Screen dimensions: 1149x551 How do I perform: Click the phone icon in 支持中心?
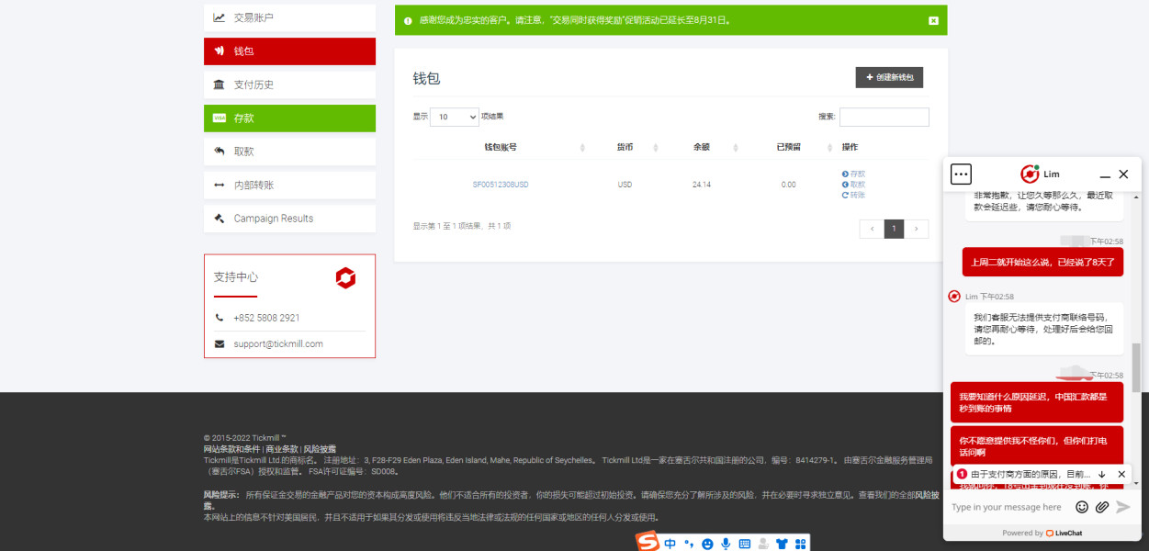[219, 318]
